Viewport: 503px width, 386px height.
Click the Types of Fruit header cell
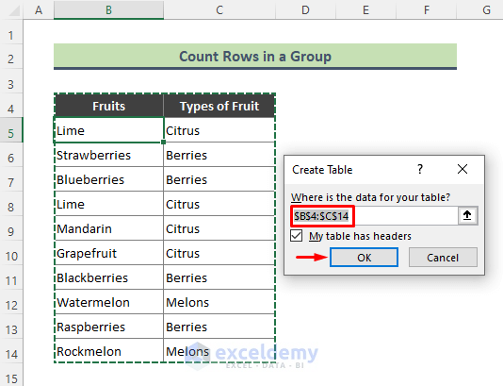[x=219, y=106]
